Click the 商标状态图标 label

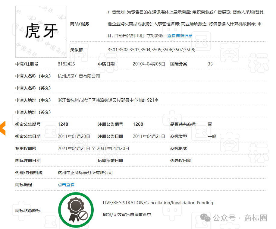[x=28, y=211]
